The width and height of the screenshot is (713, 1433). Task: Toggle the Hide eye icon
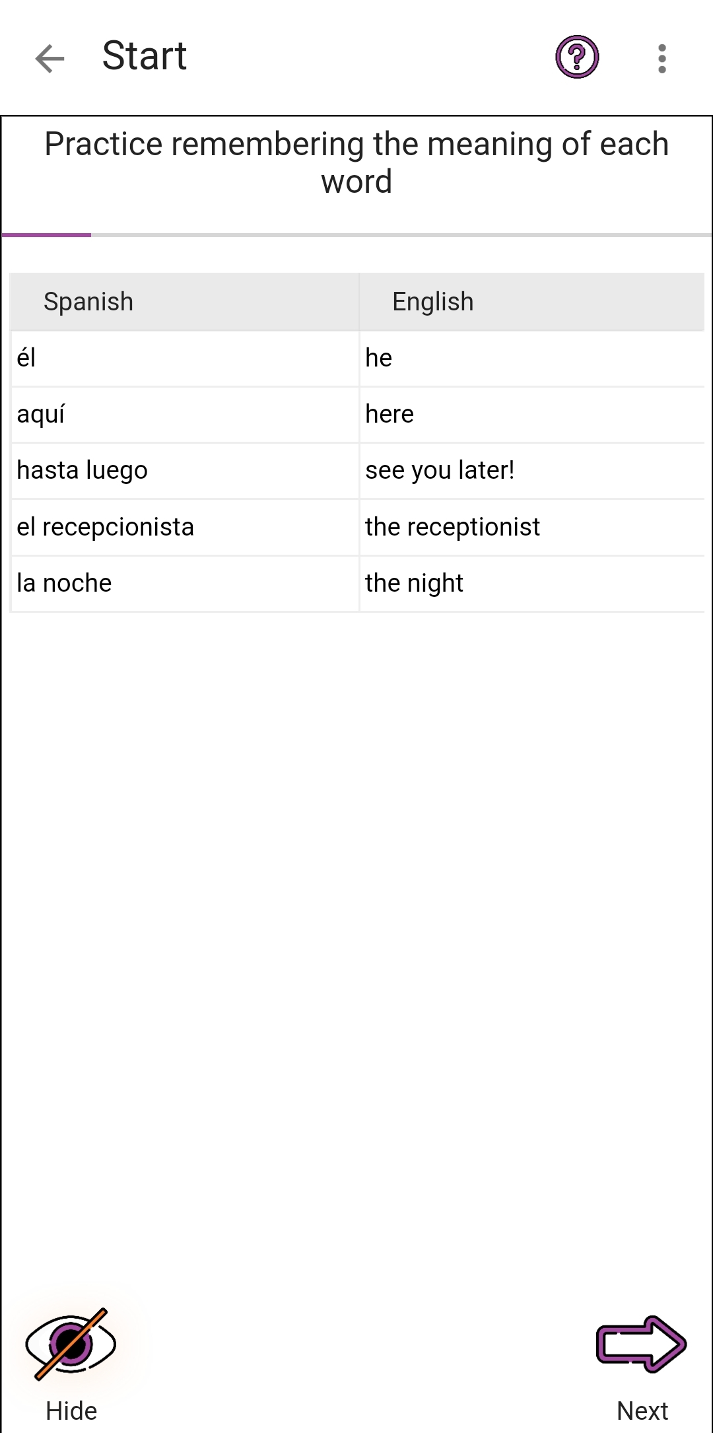coord(71,1344)
